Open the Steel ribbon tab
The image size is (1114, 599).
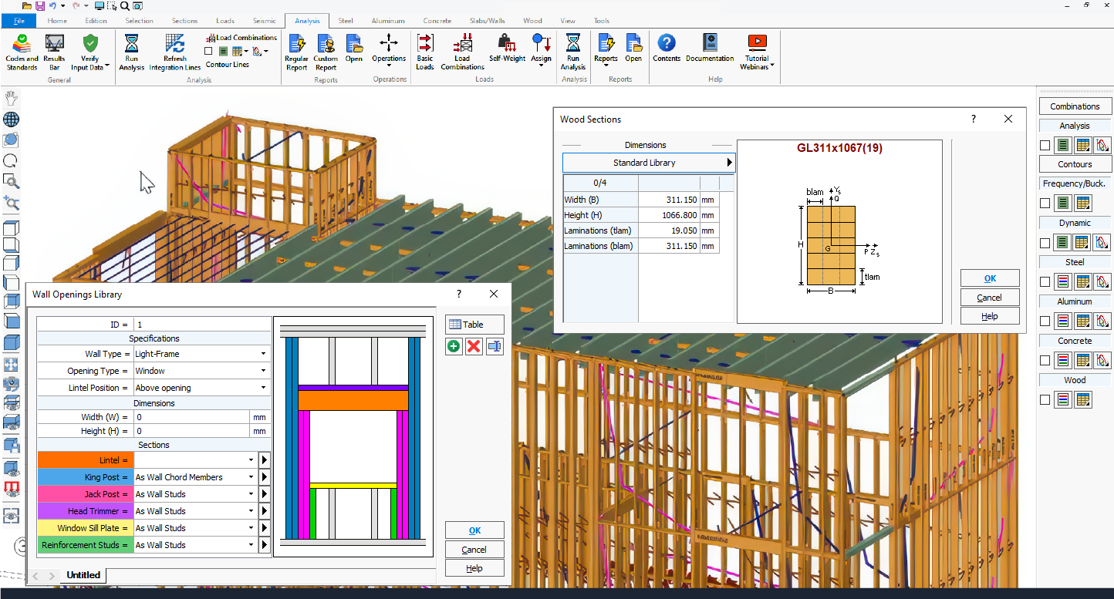[x=346, y=21]
